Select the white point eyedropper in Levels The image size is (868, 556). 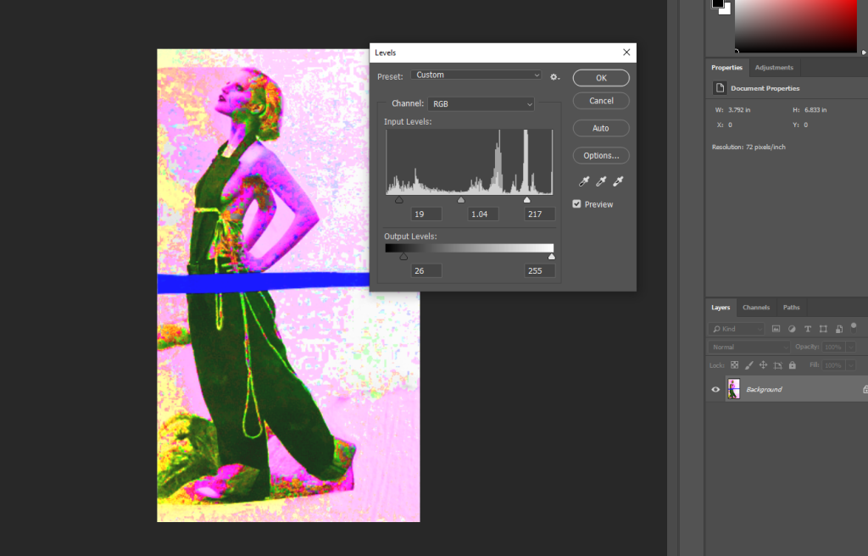tap(619, 181)
